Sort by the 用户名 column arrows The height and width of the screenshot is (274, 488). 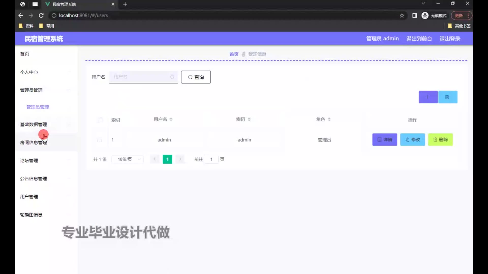[x=171, y=119]
